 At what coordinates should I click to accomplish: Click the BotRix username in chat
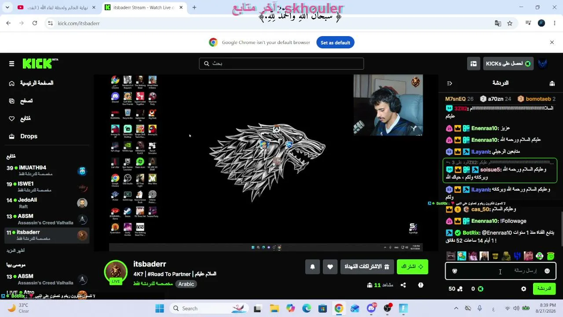[x=471, y=233]
